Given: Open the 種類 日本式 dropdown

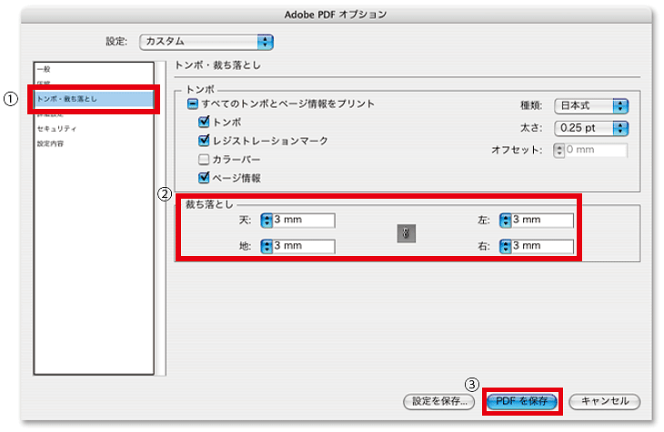Looking at the screenshot, I should (x=591, y=105).
